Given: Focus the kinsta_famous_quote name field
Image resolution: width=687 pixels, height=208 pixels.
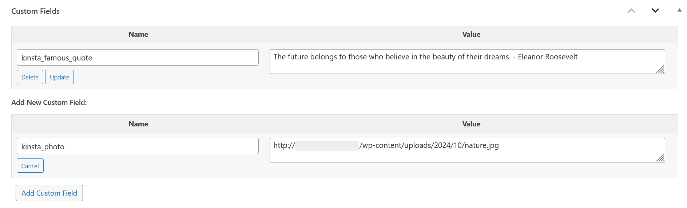Looking at the screenshot, I should (x=138, y=58).
